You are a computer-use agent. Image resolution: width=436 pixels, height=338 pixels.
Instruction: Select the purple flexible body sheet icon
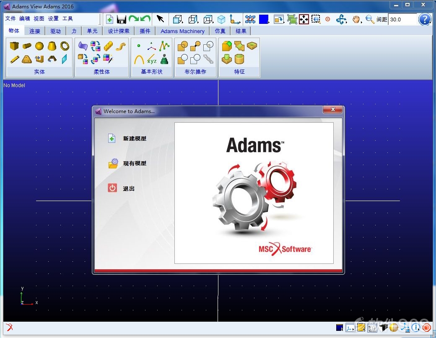click(83, 46)
